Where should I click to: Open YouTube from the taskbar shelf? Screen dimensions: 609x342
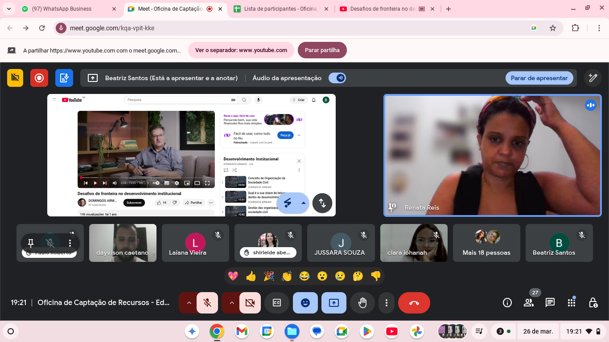(391, 331)
